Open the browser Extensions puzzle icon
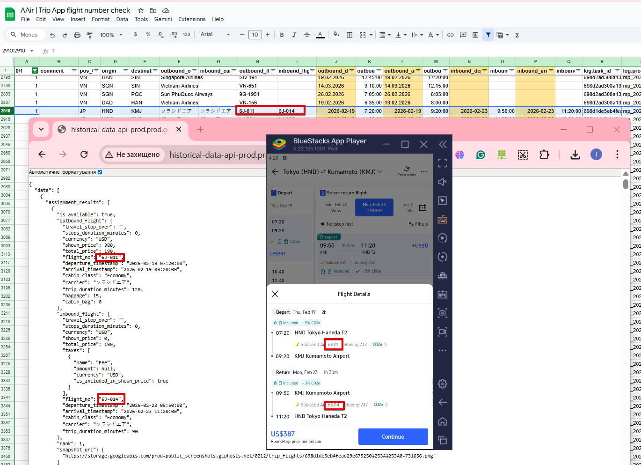Screen dimensions: 641x465 pyautogui.click(x=544, y=155)
